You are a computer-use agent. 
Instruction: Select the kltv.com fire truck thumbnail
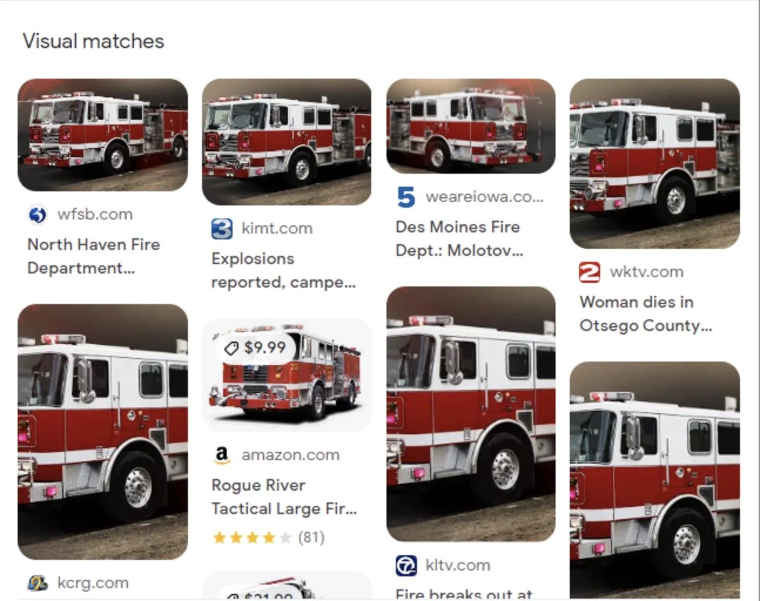pos(471,414)
